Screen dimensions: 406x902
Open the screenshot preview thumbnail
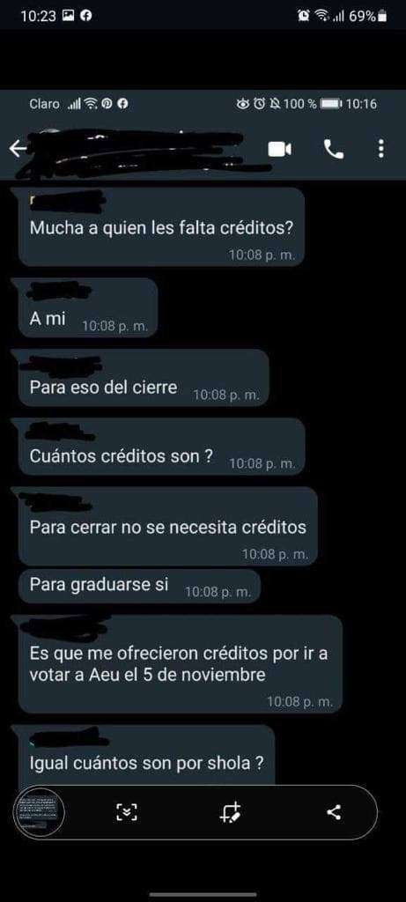pos(39,812)
